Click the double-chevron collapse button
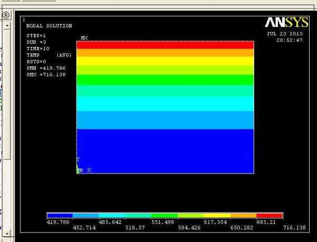Viewport: 317px width, 242px height. [x=6, y=15]
